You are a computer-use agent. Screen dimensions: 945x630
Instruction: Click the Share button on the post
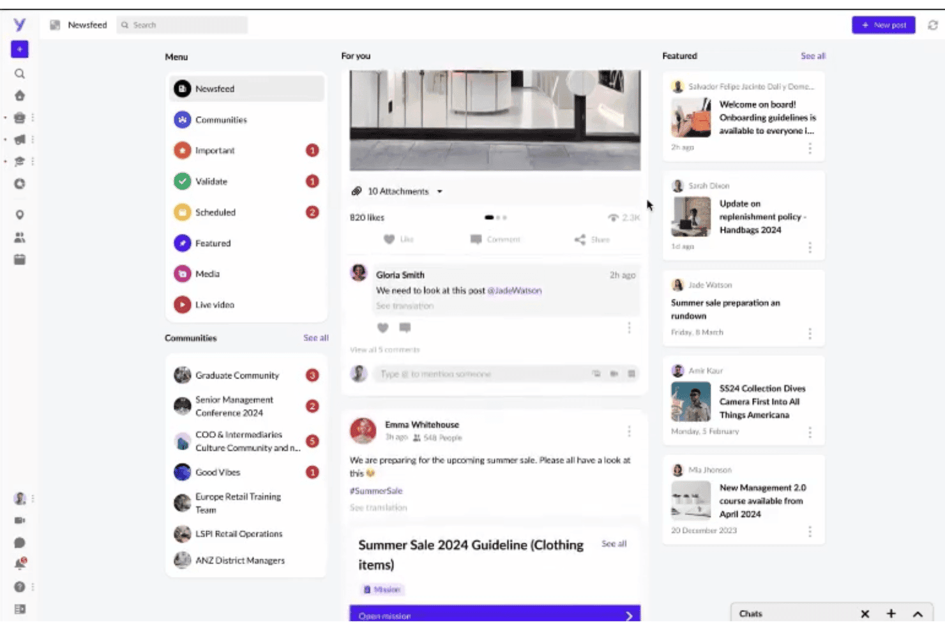pos(592,239)
